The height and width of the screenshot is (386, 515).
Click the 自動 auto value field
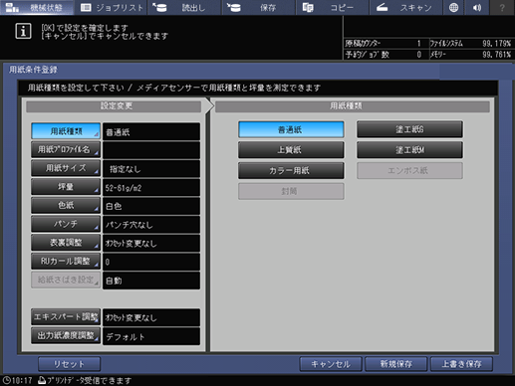point(151,281)
